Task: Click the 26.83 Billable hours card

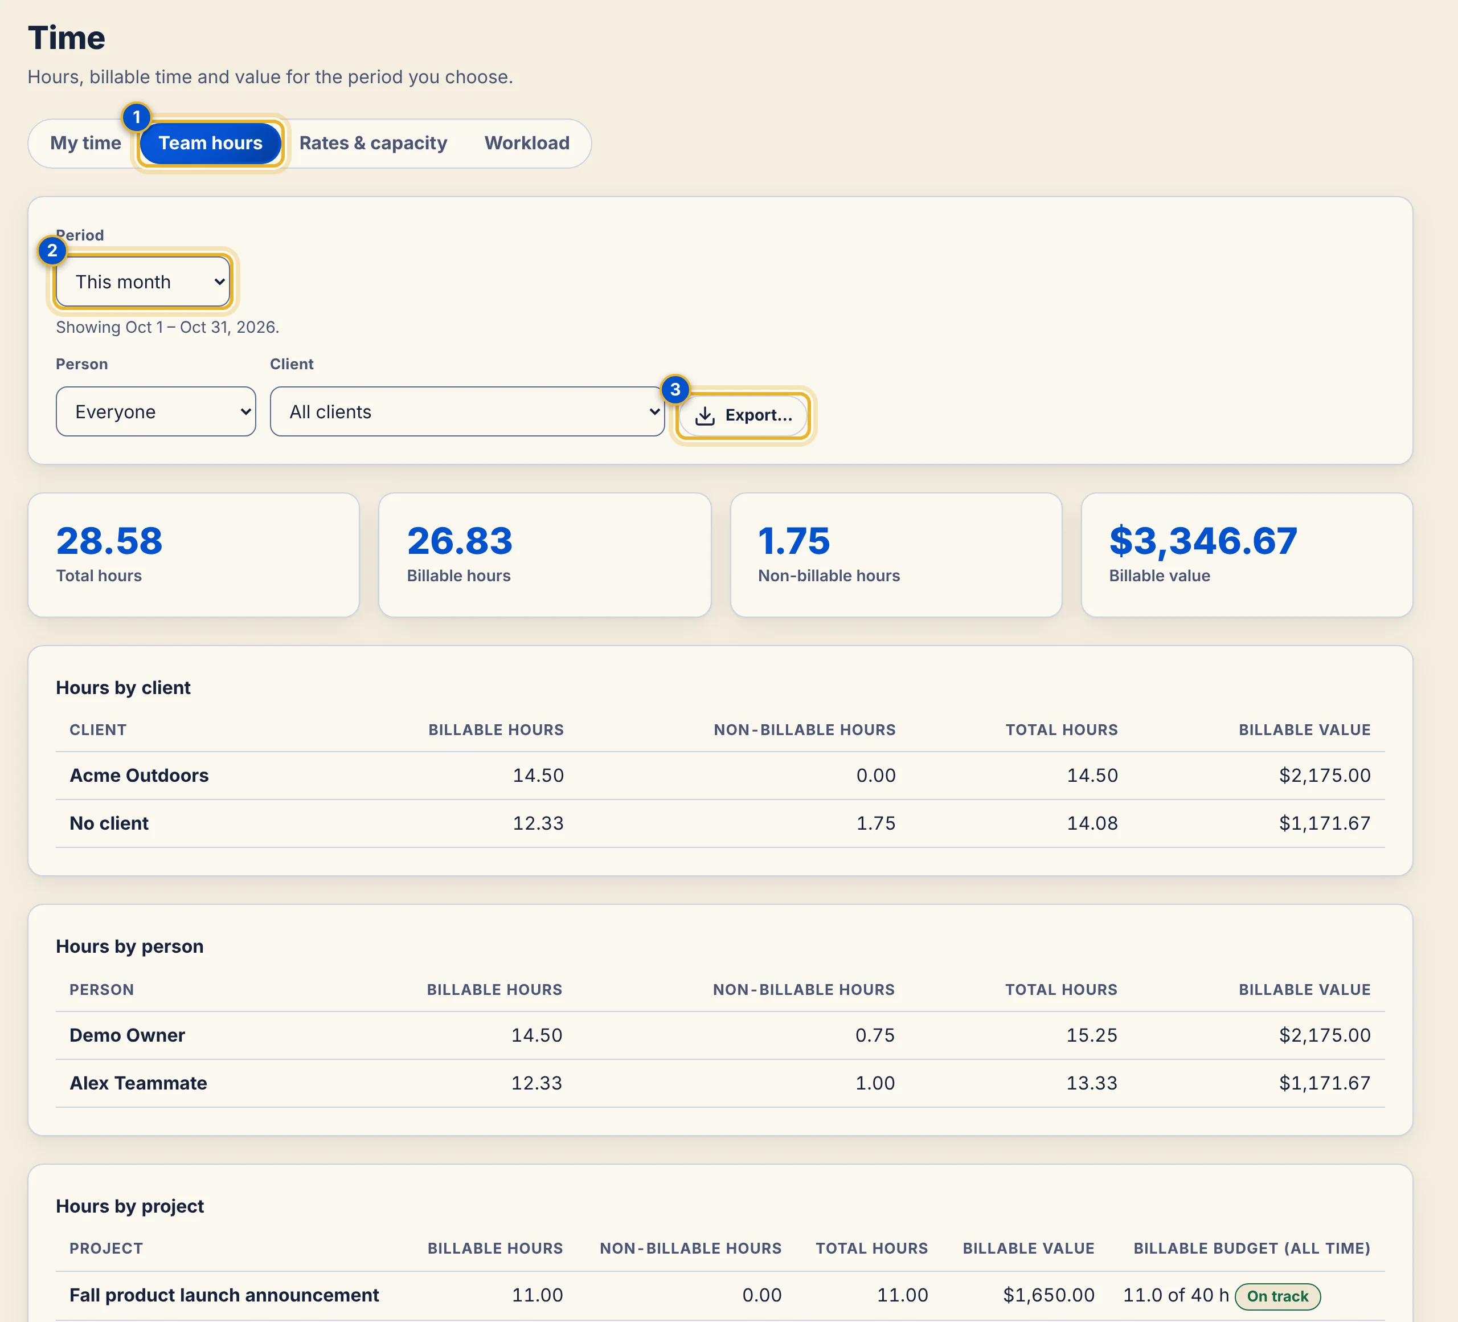Action: (544, 555)
